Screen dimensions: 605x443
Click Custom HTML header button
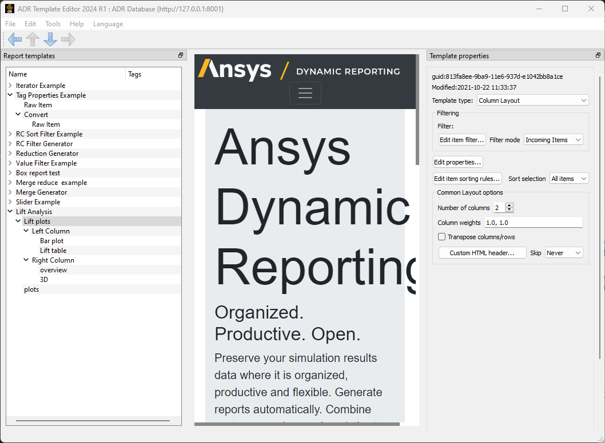pyautogui.click(x=482, y=253)
